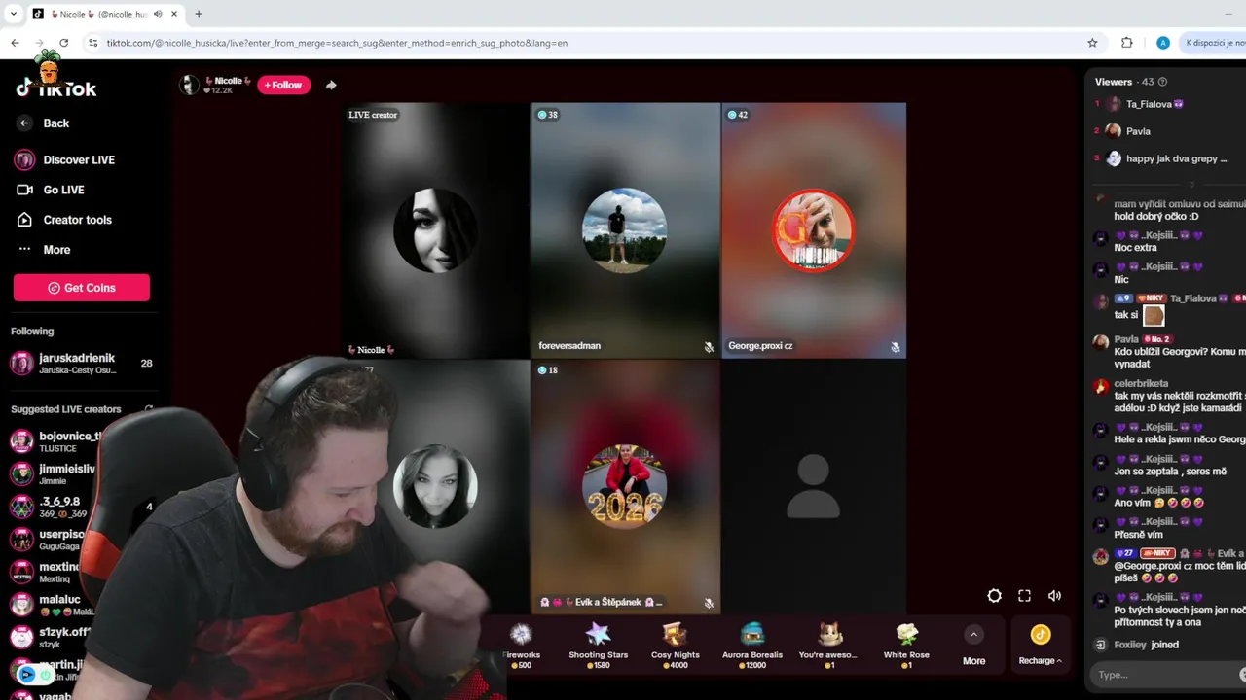Reload the page with browser refresh
1246x700 pixels.
pyautogui.click(x=64, y=43)
